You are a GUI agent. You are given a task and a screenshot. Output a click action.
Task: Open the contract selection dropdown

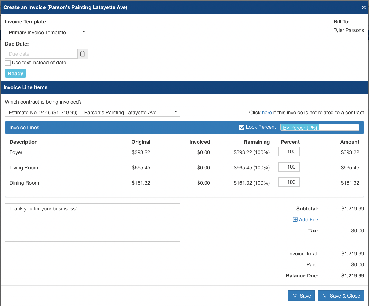(x=93, y=112)
